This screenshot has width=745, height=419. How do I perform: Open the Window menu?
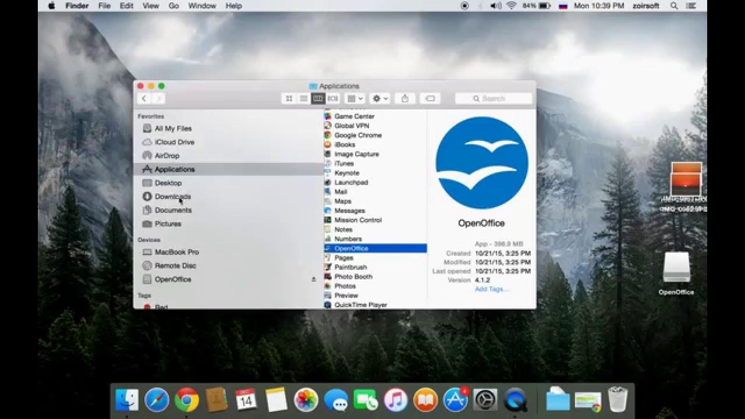pyautogui.click(x=202, y=6)
